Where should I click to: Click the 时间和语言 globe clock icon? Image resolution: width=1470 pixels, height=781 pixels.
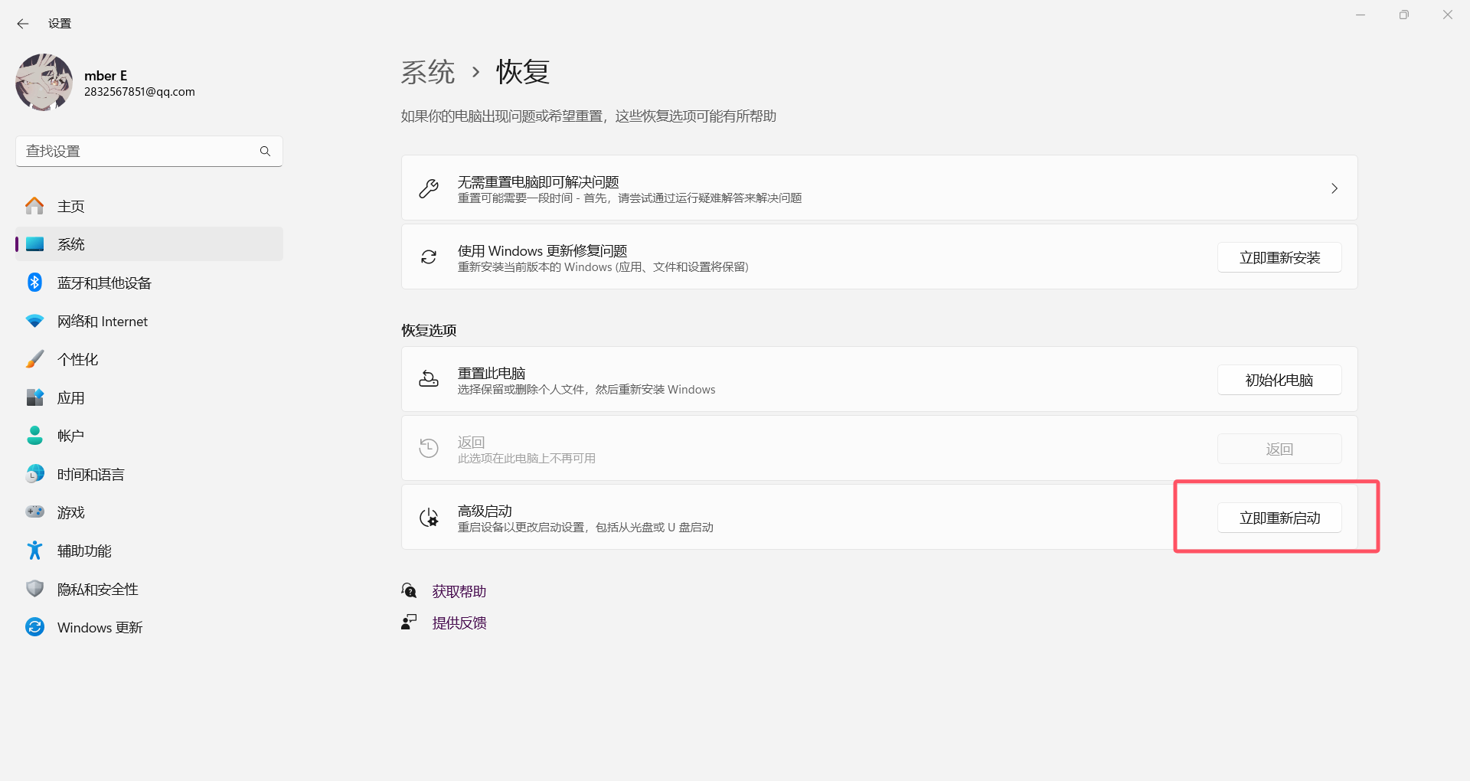coord(34,474)
